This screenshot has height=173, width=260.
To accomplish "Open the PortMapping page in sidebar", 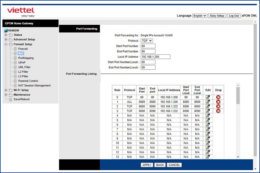I will click(x=26, y=58).
